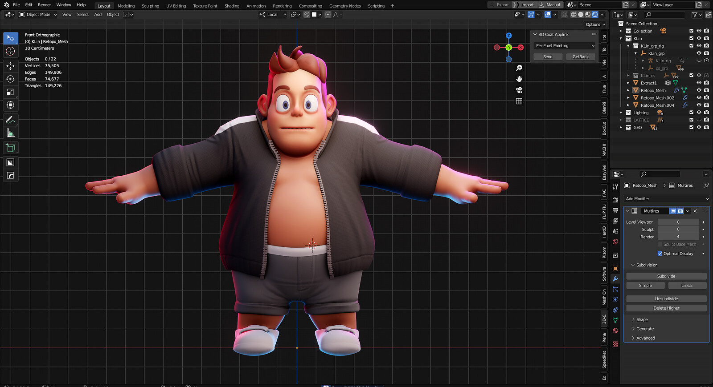Uncheck the KLin collection checkbox
The height and width of the screenshot is (387, 713).
pyautogui.click(x=691, y=39)
